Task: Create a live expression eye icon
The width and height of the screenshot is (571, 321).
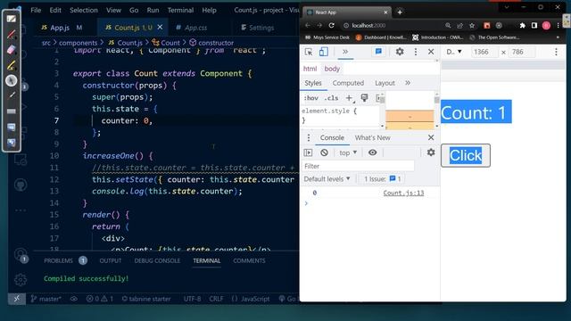Action: point(372,152)
